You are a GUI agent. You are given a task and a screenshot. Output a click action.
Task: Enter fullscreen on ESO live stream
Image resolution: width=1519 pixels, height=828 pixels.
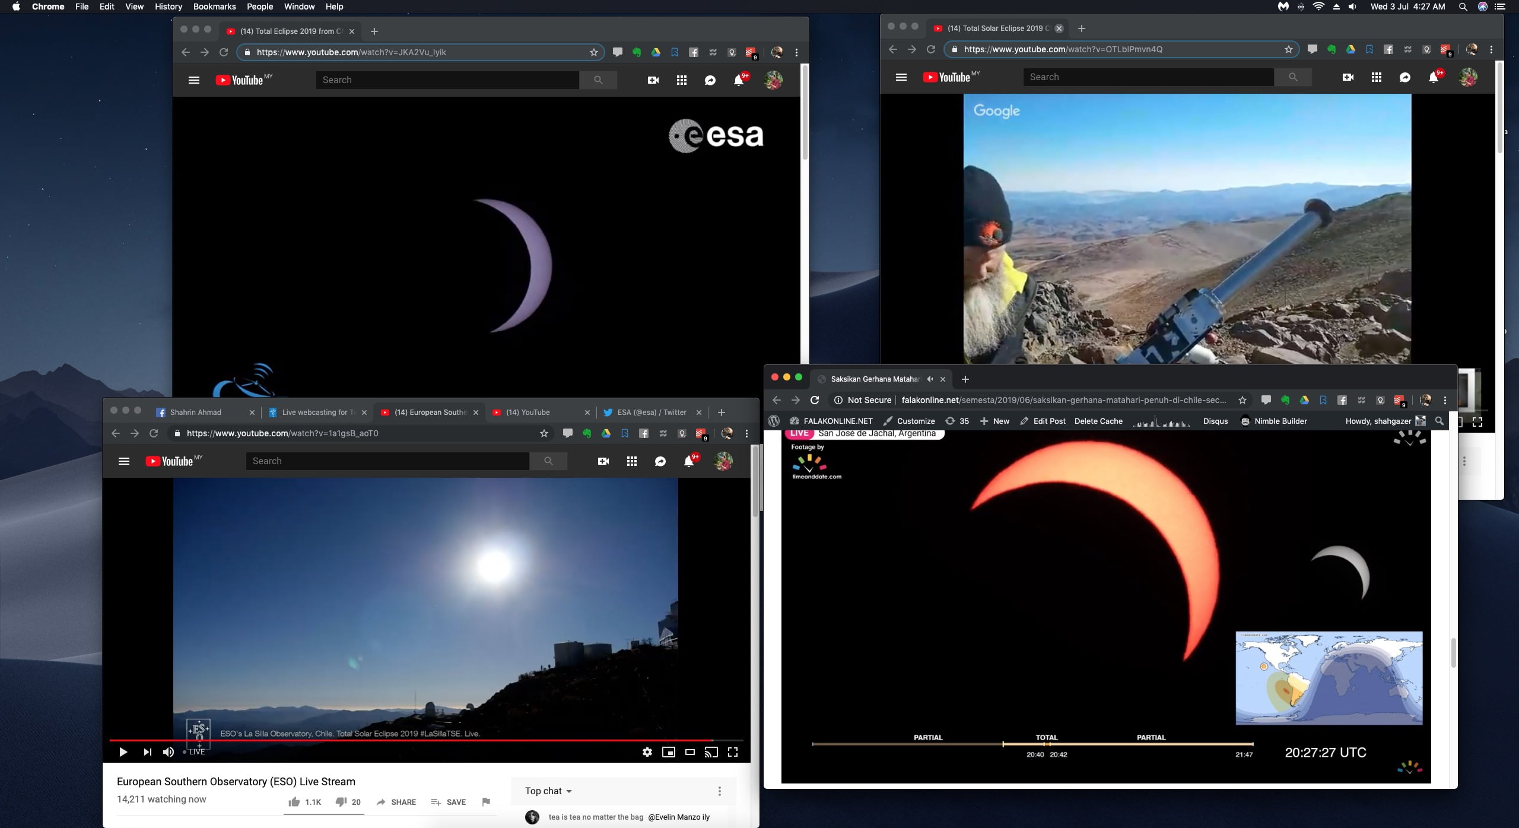pos(733,752)
